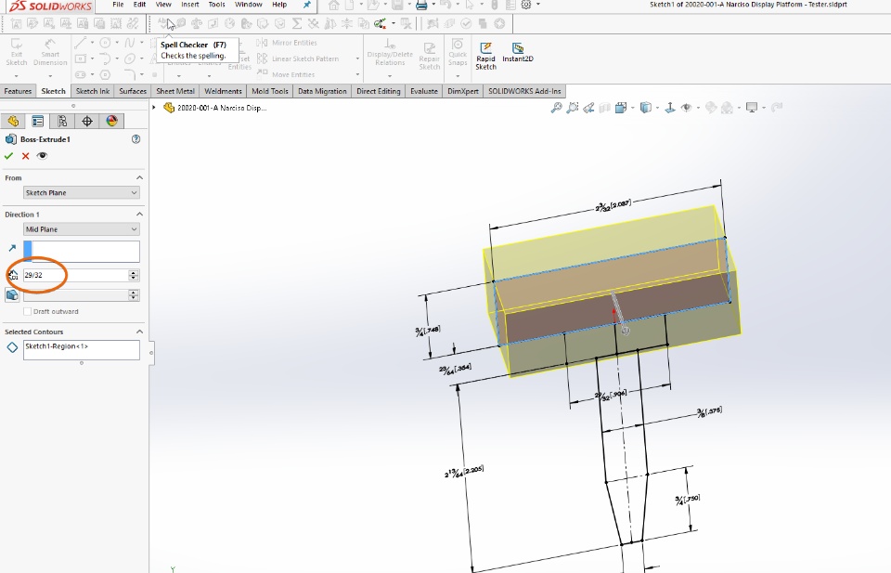
Task: Switch to the PropertyManager tab icon
Action: 37,121
